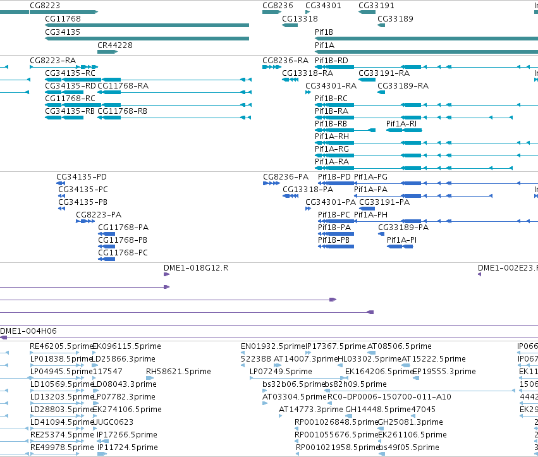The width and height of the screenshot is (538, 457).
Task: Select protein CG8236-PA
Action: tap(286, 177)
